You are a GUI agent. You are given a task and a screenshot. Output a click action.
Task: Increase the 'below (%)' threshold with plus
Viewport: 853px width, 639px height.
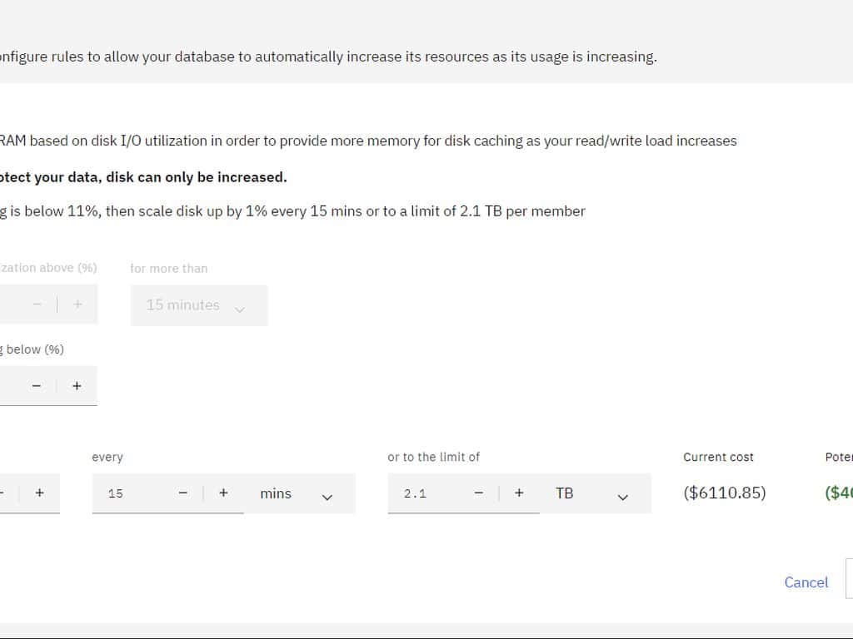[77, 386]
